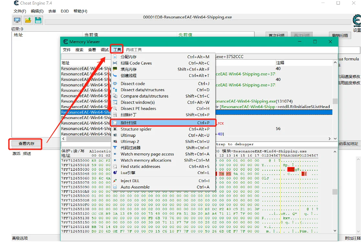This screenshot has width=361, height=242.
Task: Click the Find static addresses icon
Action: [x=115, y=167]
